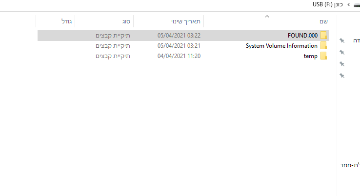Select the temp folder icon

coord(323,56)
